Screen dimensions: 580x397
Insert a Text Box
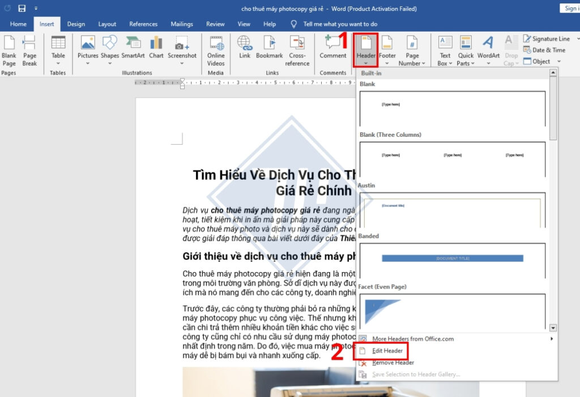(x=445, y=51)
